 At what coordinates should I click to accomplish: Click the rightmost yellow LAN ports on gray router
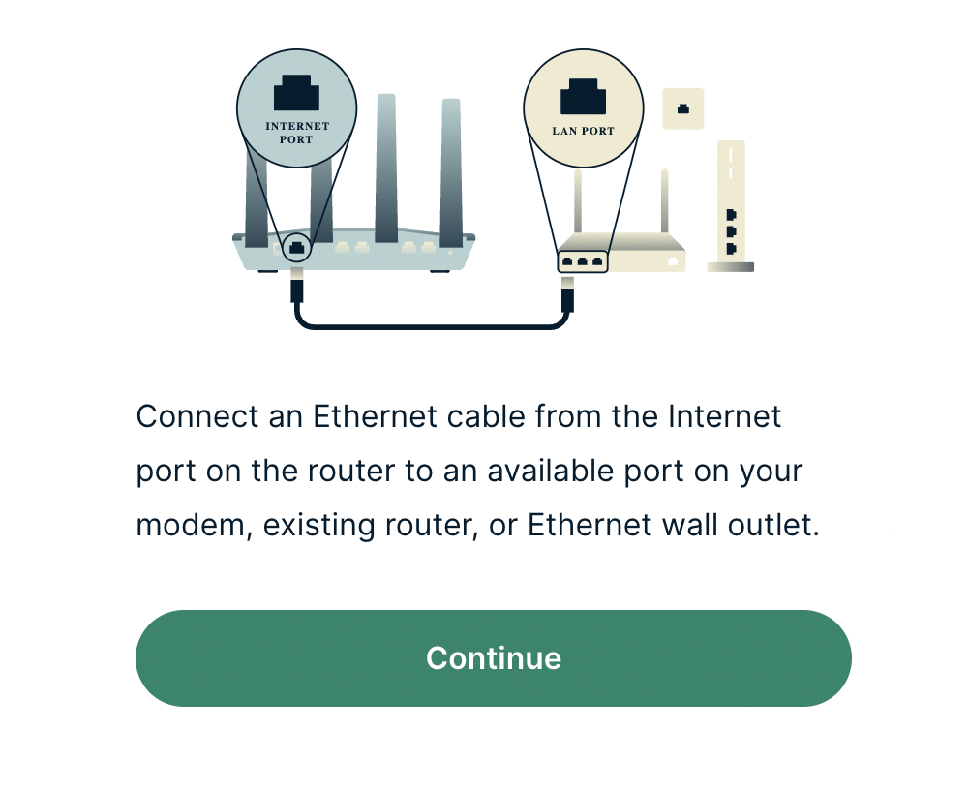pos(418,248)
